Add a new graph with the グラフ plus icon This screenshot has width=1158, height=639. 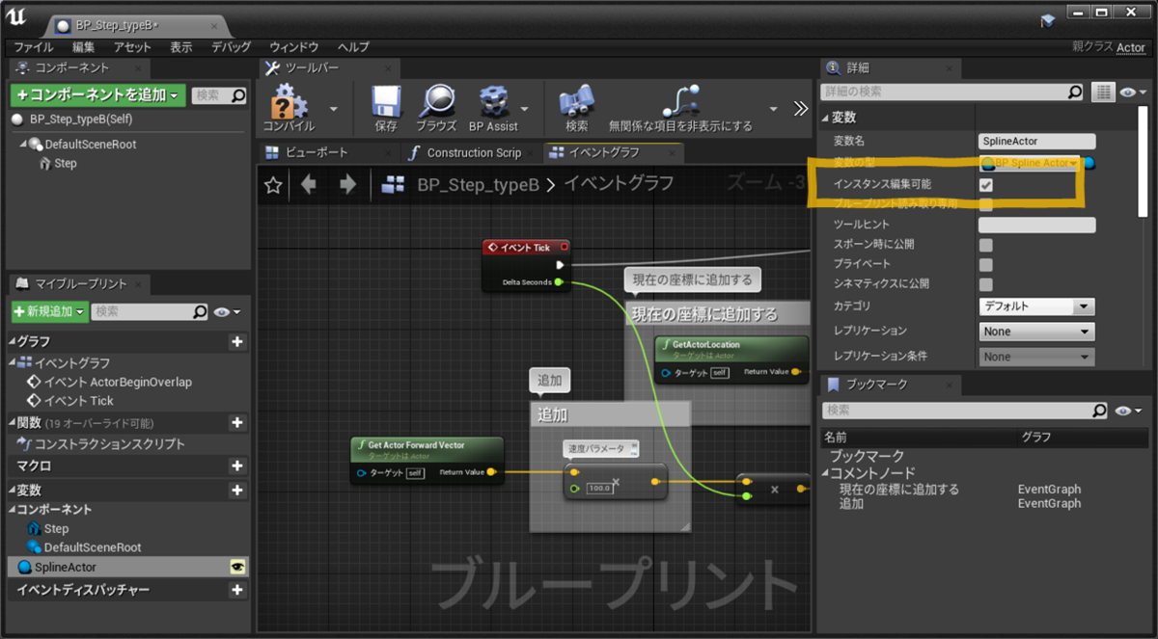click(237, 342)
